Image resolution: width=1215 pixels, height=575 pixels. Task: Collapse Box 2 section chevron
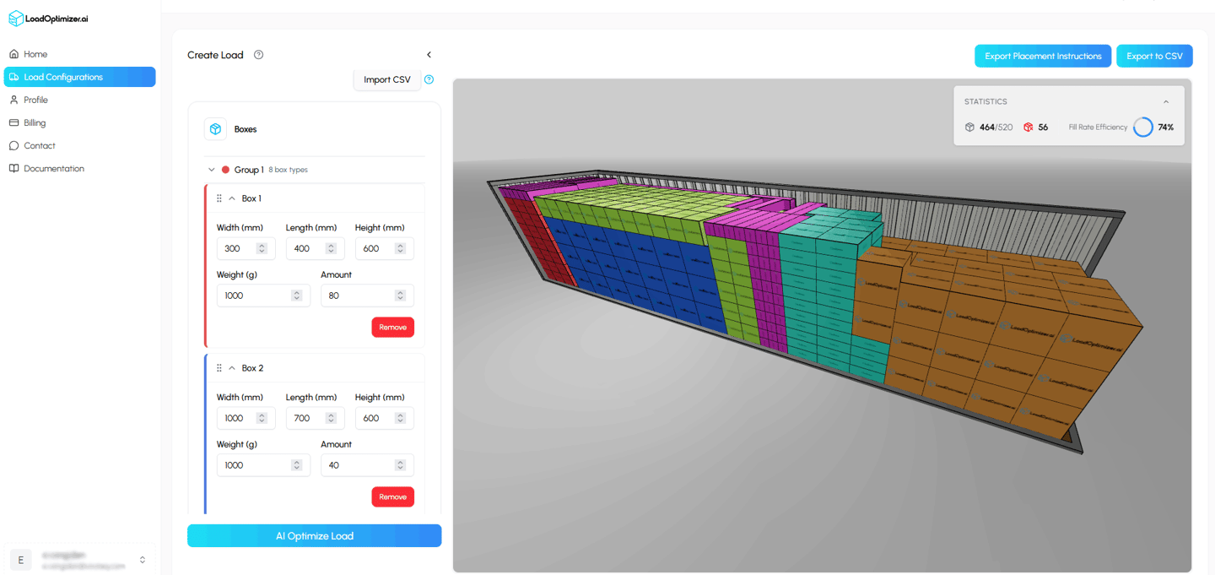pyautogui.click(x=232, y=368)
